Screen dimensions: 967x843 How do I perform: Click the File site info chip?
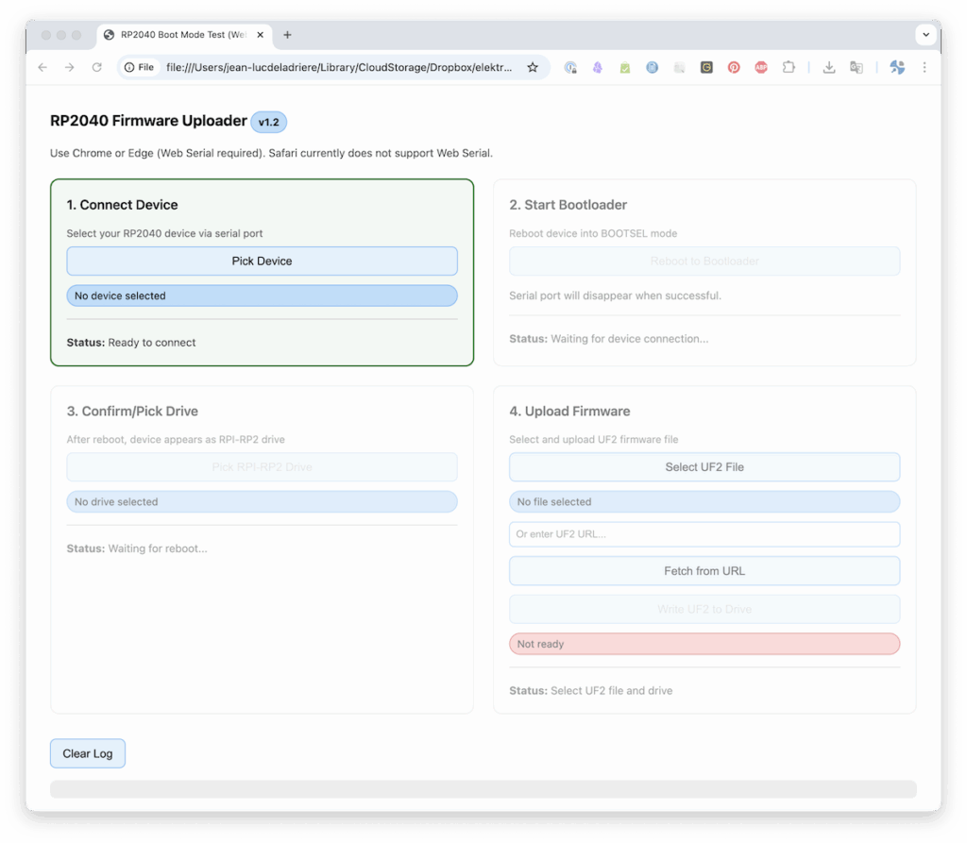coord(139,68)
